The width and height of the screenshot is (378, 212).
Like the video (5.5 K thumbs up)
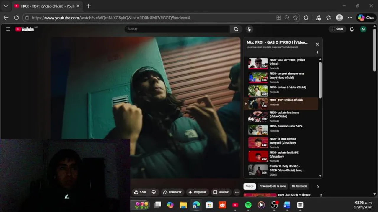[x=140, y=192]
